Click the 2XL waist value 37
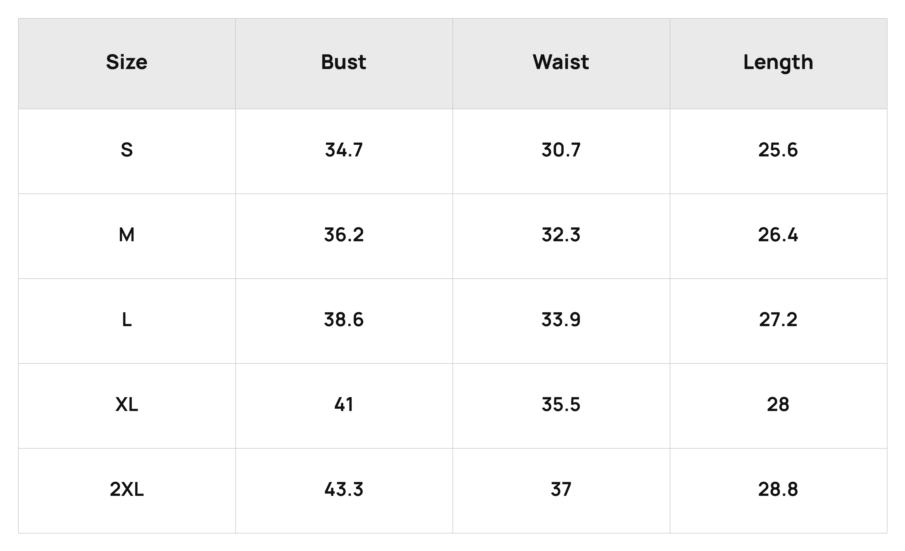The height and width of the screenshot is (551, 905). tap(561, 489)
